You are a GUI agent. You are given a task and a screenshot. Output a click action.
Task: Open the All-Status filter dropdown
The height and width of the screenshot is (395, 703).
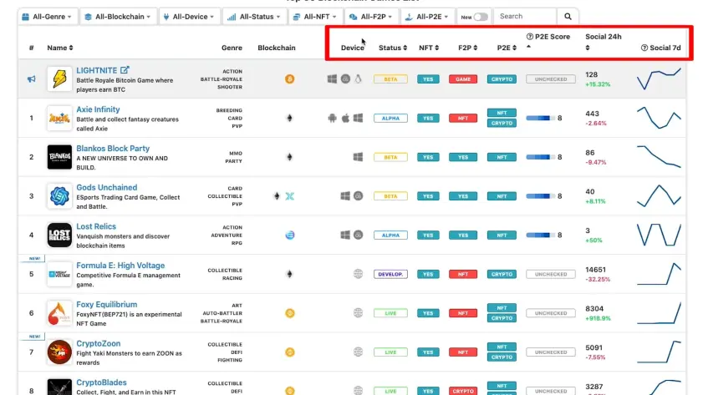click(x=254, y=17)
